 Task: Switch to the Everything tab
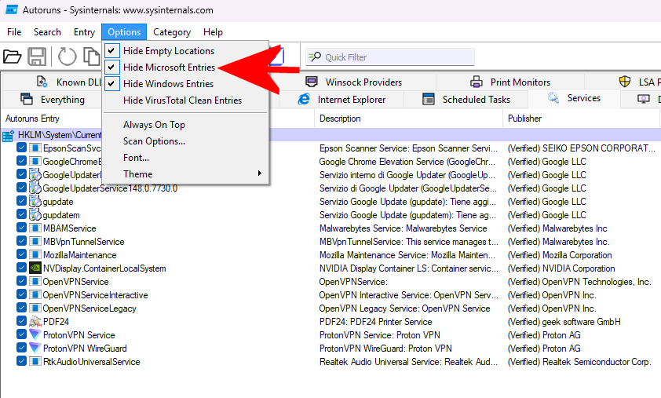pos(53,100)
